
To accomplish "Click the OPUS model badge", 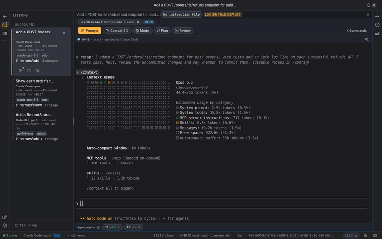I will tap(149, 22).
